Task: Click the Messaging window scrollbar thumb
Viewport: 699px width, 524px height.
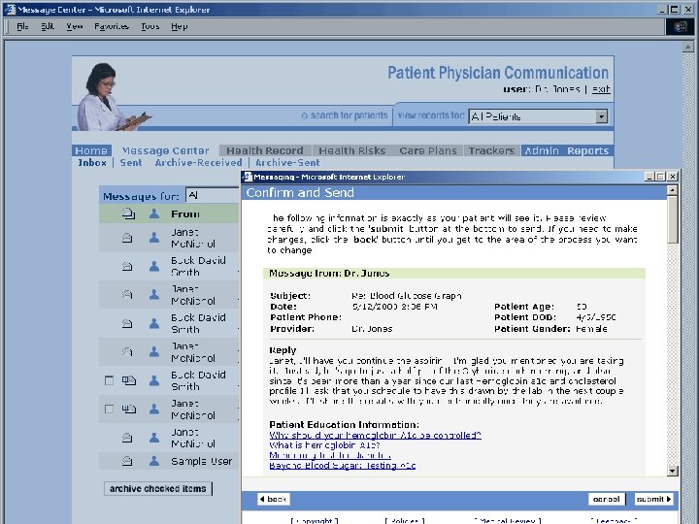Action: [672, 219]
